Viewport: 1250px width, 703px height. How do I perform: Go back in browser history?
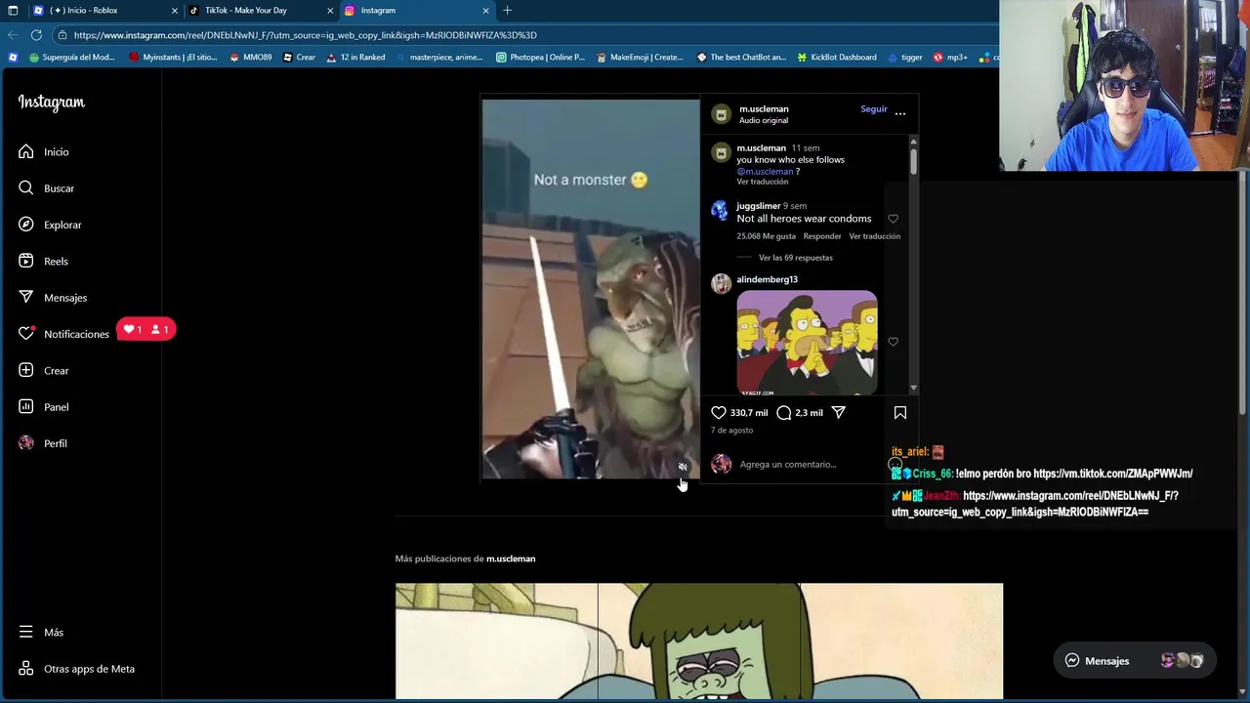pyautogui.click(x=13, y=34)
